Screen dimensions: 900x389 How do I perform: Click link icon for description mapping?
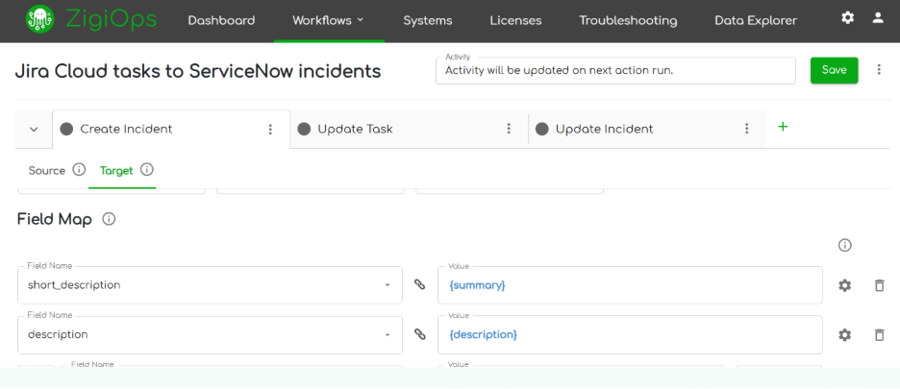coord(420,334)
